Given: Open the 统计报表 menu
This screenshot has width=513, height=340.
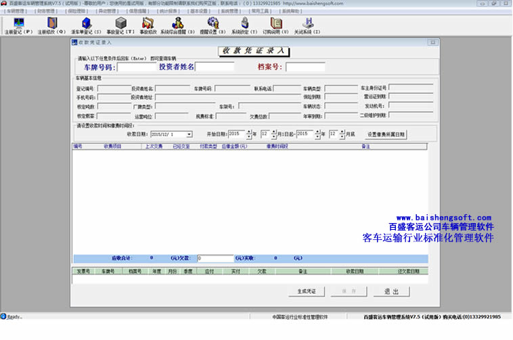Looking at the screenshot, I should [168, 11].
